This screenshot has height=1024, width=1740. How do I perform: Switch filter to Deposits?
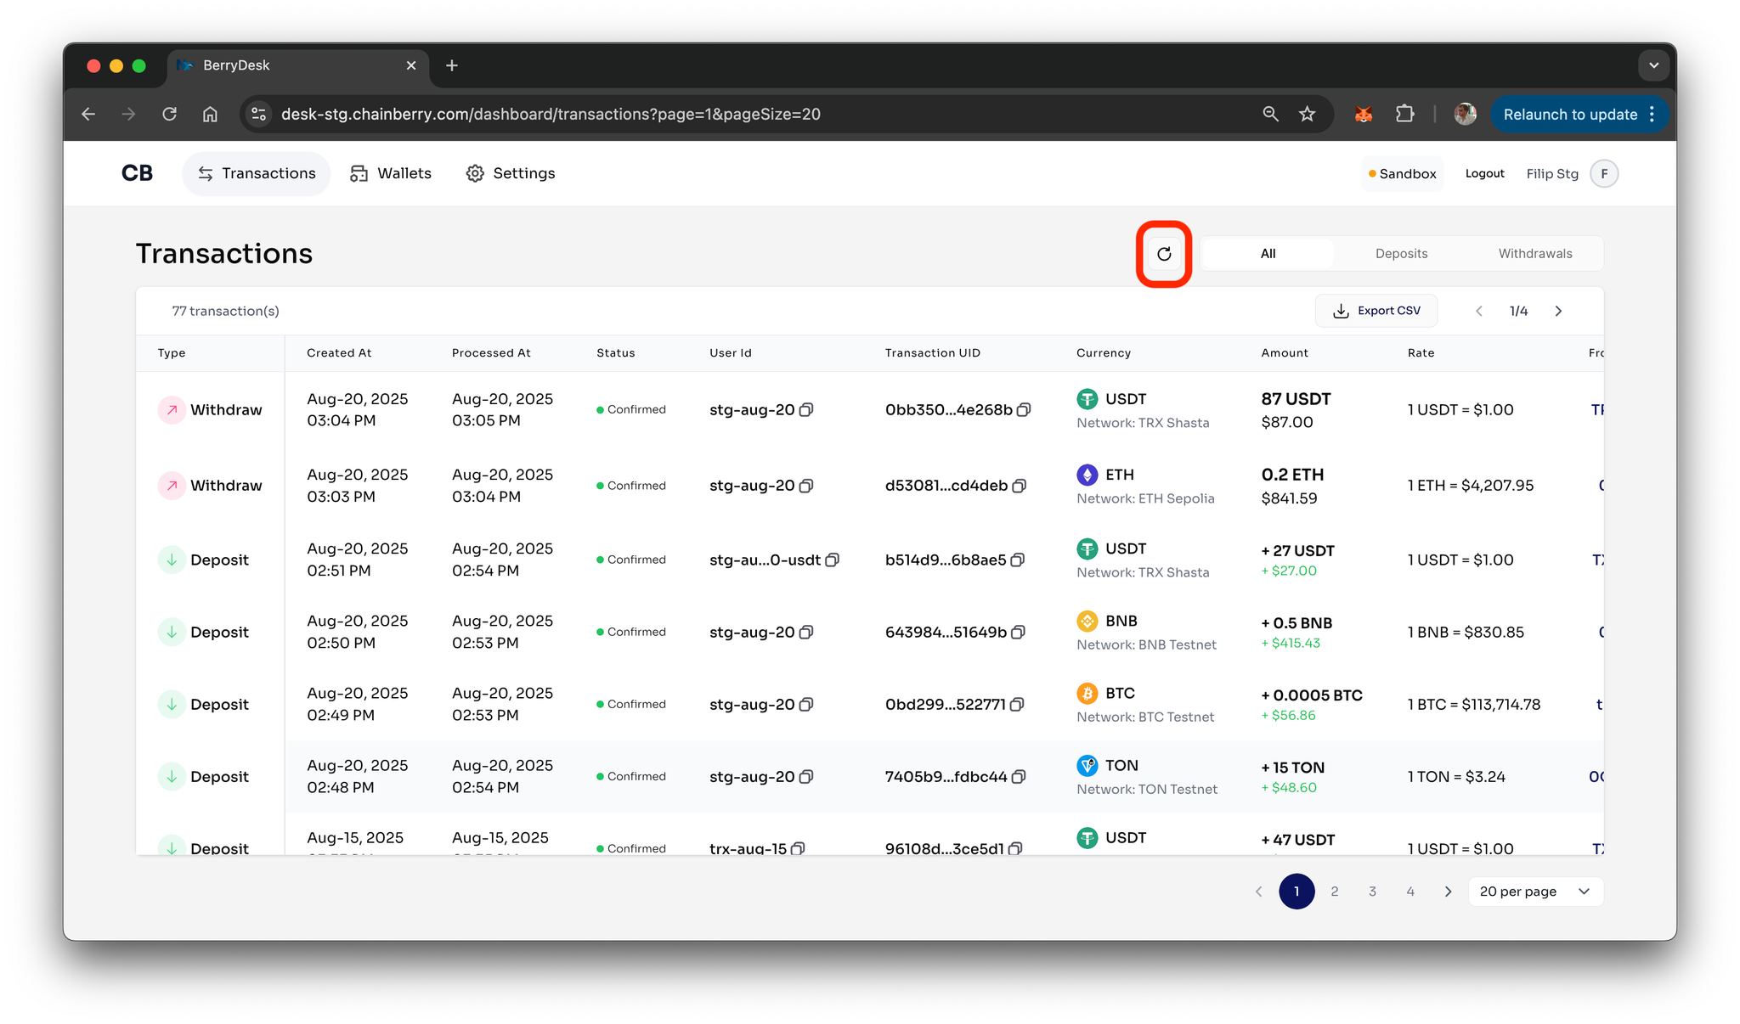[x=1401, y=254]
